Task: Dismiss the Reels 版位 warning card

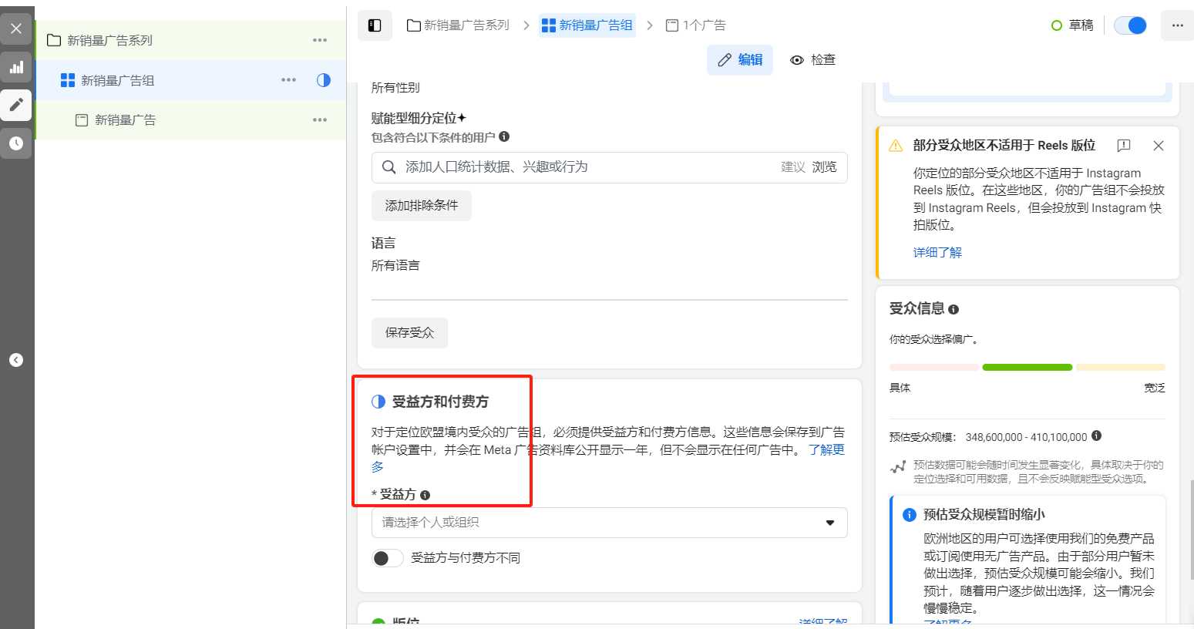Action: coord(1159,145)
